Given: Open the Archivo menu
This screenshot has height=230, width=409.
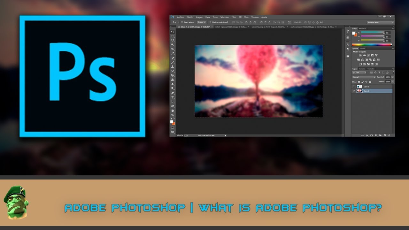Looking at the screenshot, I should (x=181, y=17).
